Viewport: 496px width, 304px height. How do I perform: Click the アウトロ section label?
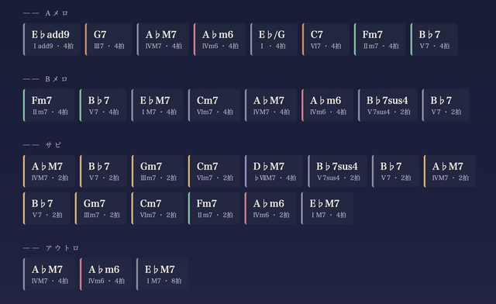(x=51, y=248)
